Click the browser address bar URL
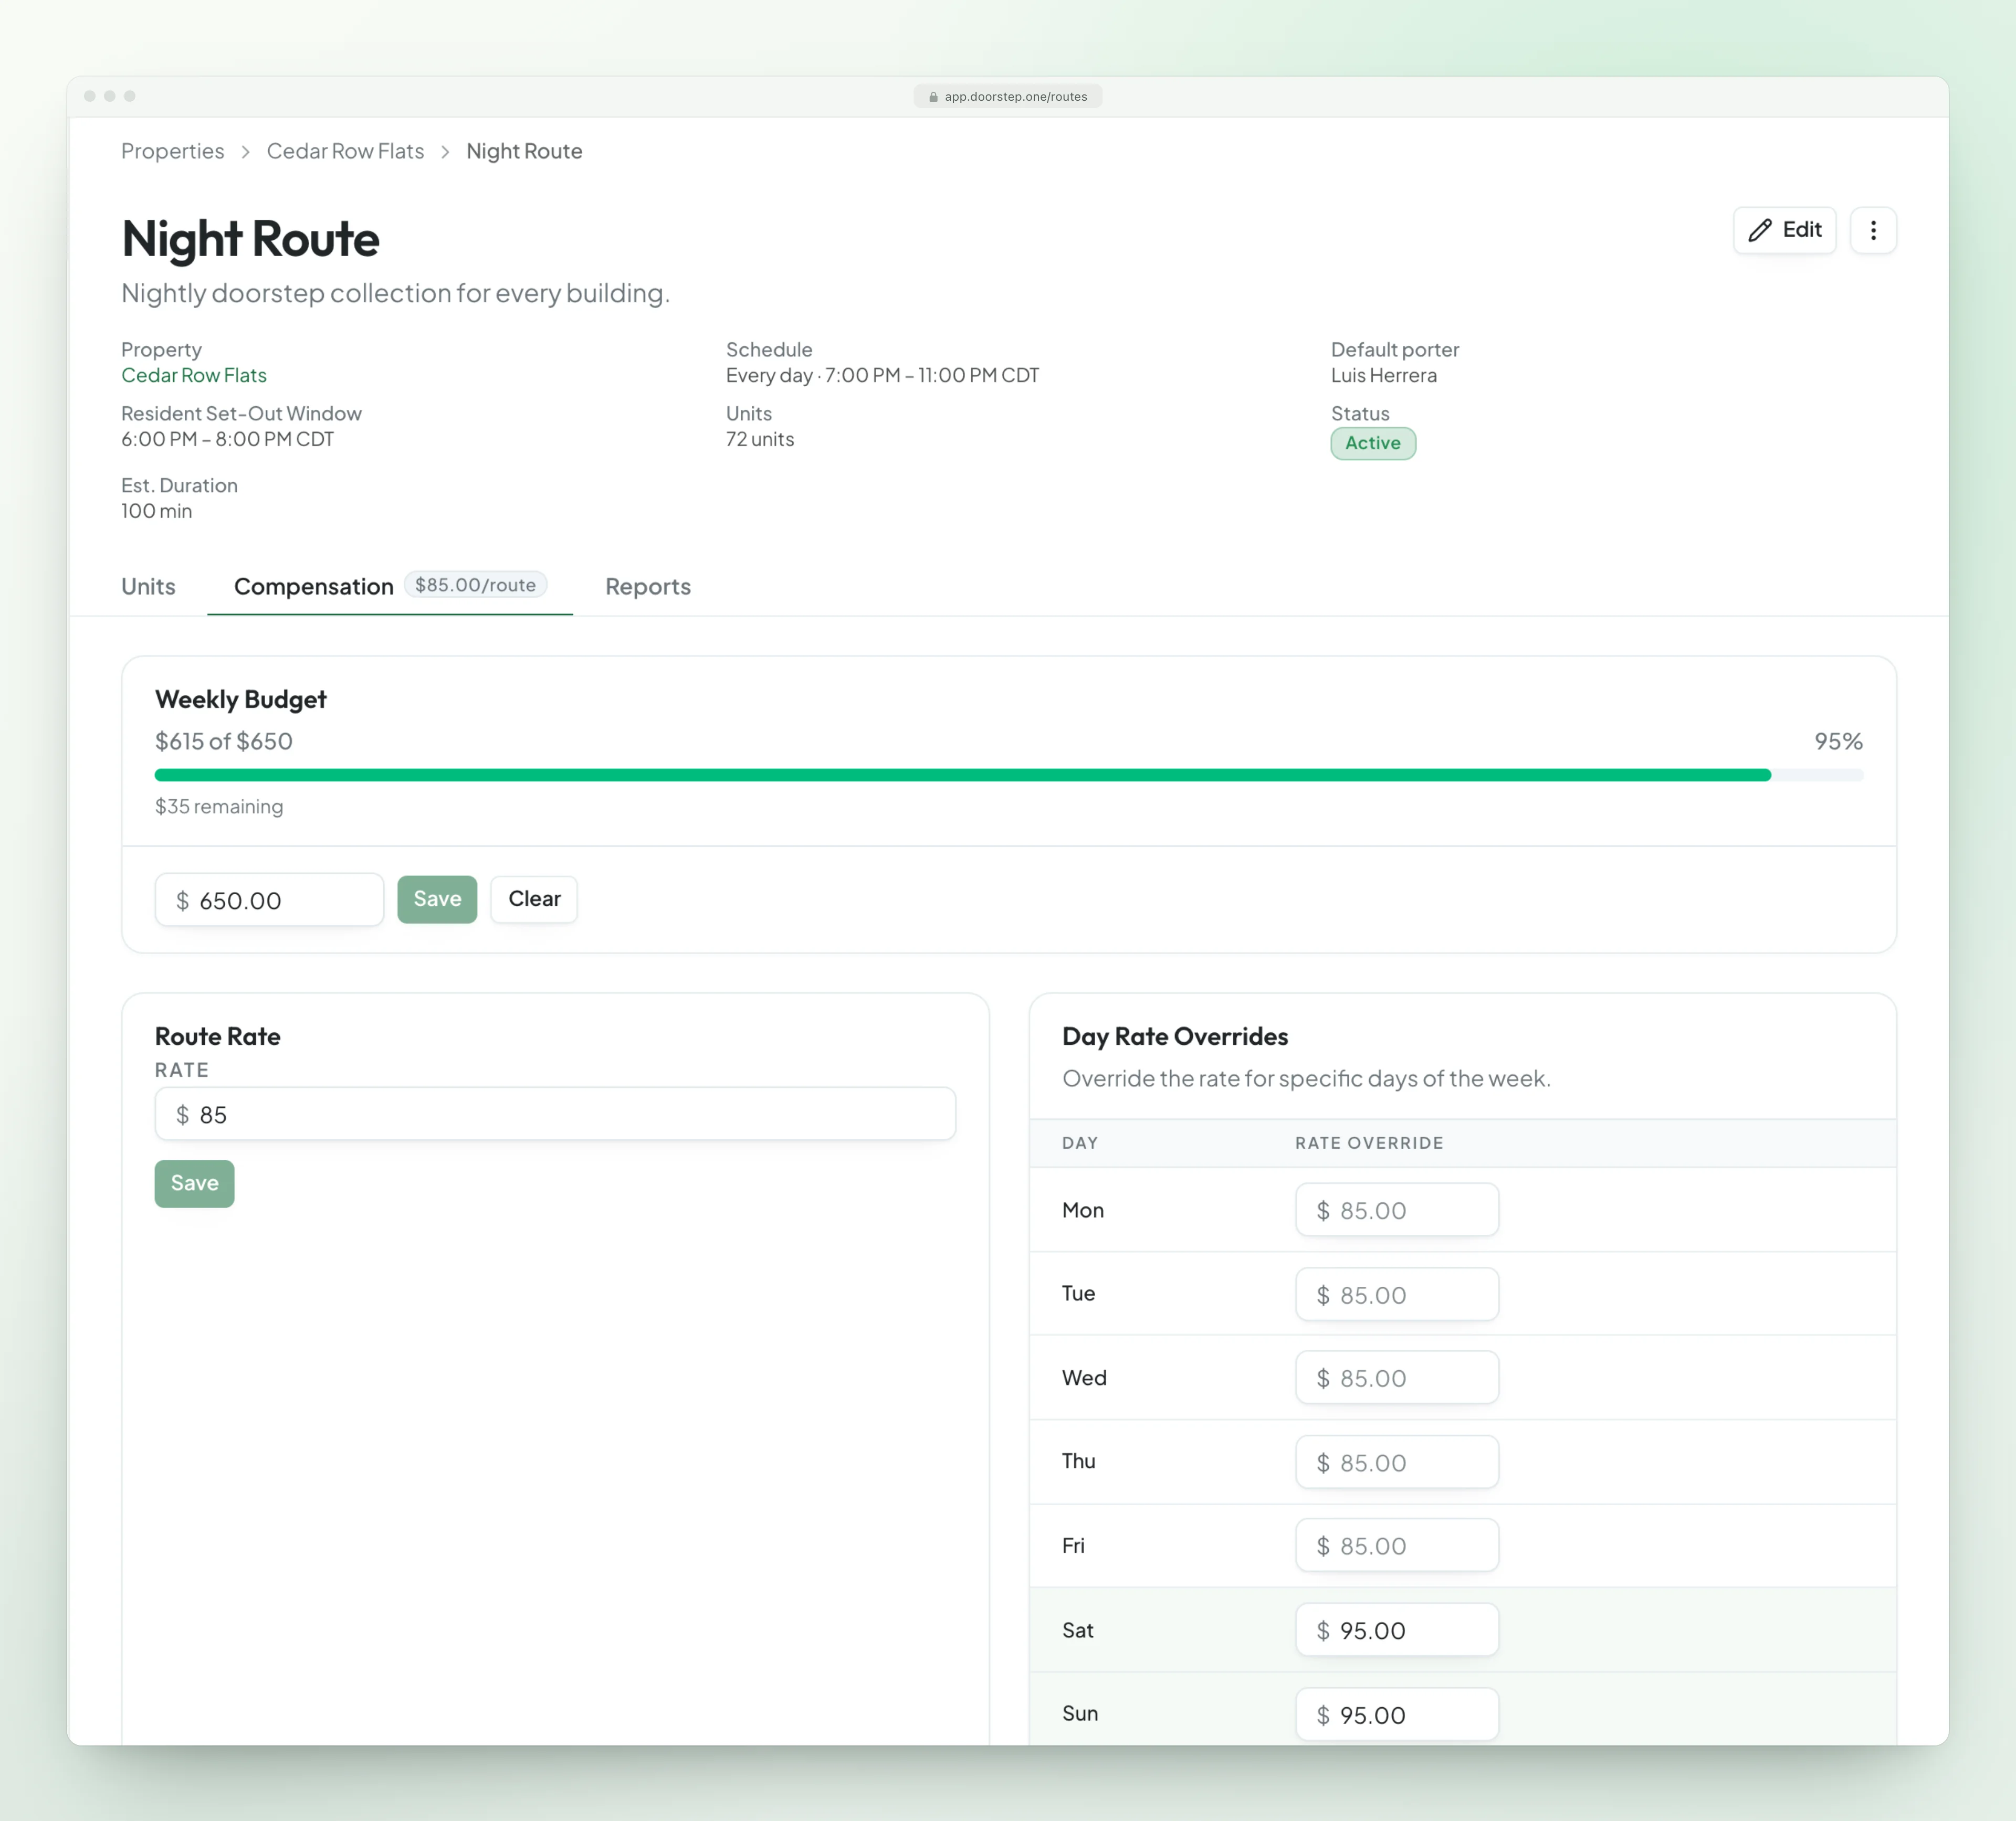2016x1821 pixels. point(1008,97)
